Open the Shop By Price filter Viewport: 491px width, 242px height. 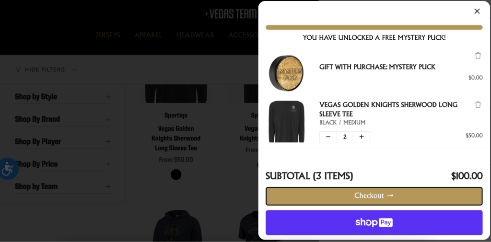pyautogui.click(x=108, y=164)
